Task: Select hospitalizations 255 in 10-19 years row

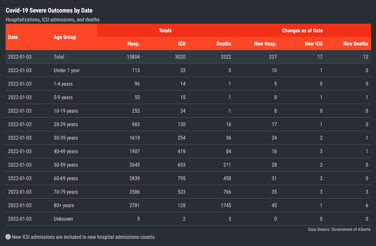Action: 136,111
